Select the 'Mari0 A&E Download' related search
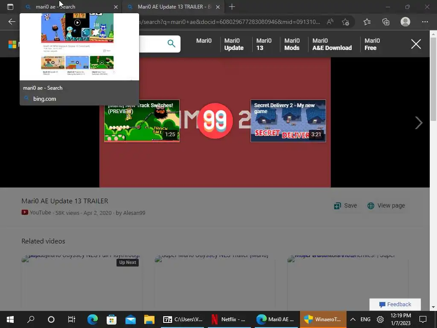437x328 pixels. tap(332, 44)
